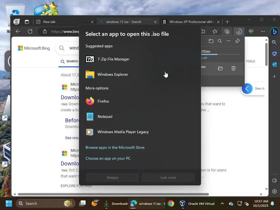Close the New tab tab
The height and width of the screenshot is (210, 280).
coord(92,22)
